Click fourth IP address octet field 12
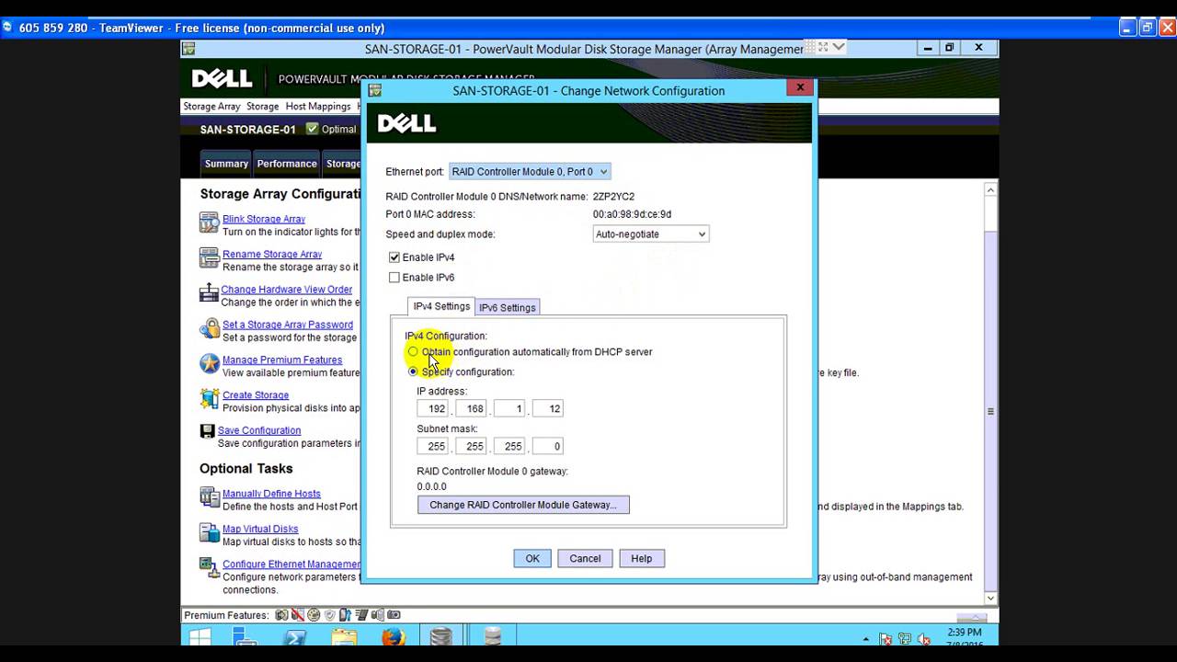 coord(548,408)
